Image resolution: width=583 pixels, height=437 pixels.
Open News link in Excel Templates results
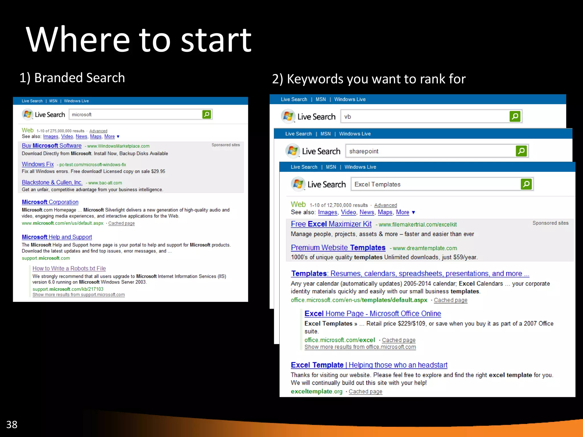click(367, 212)
